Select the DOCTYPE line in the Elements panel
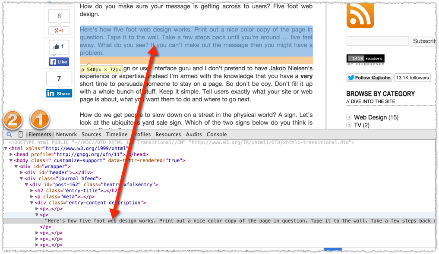Viewport: 439px width, 254px height. point(181,142)
